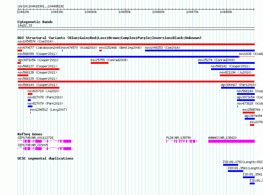
Task: Select variant nsv566138 (Cooper2011)
Action: point(37,72)
